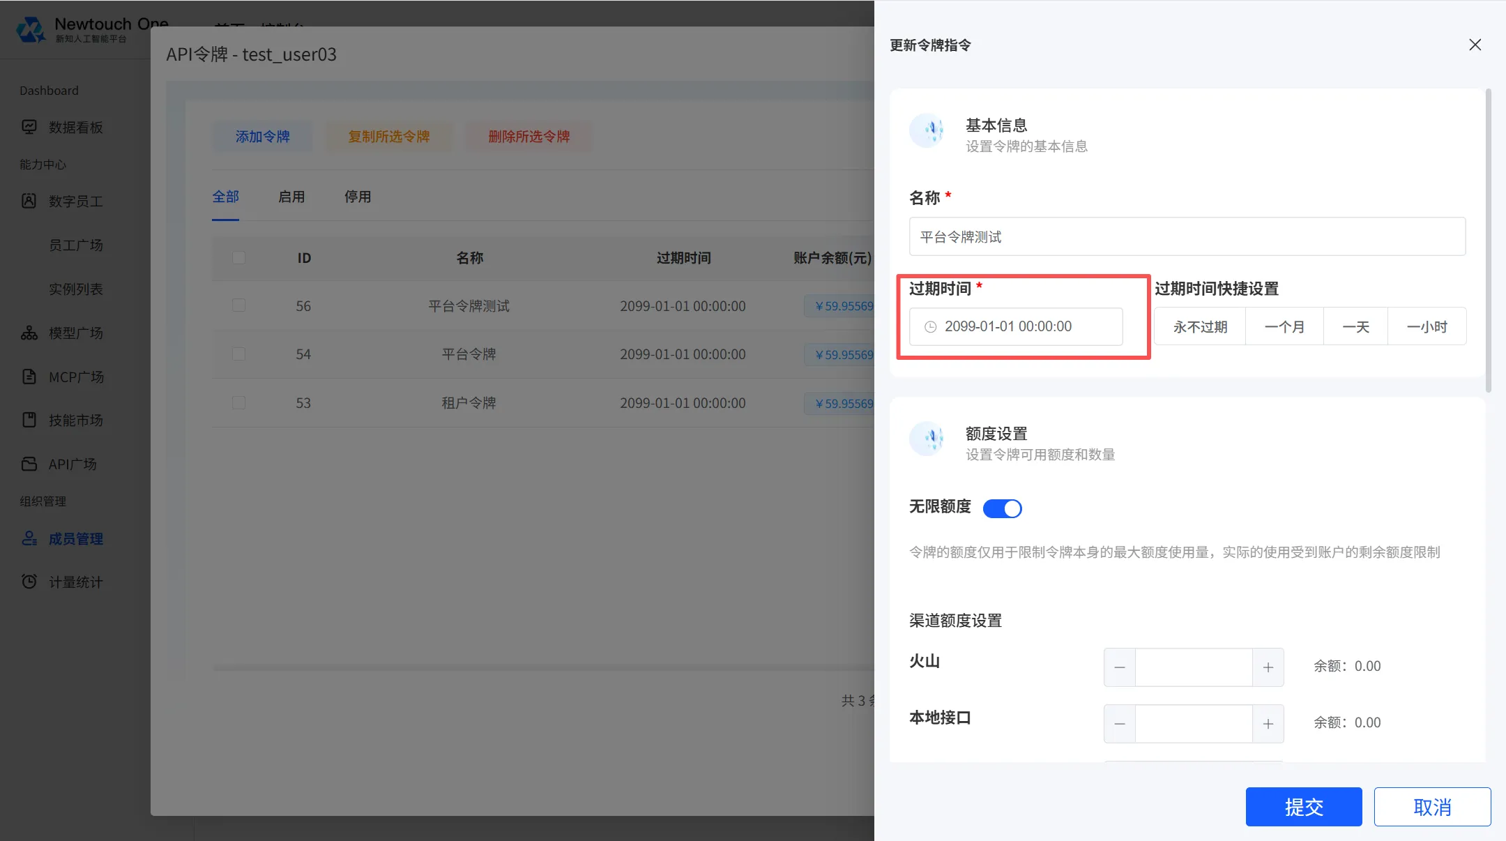The height and width of the screenshot is (841, 1506).
Task: Click the 成员管理 sidebar icon
Action: [29, 538]
